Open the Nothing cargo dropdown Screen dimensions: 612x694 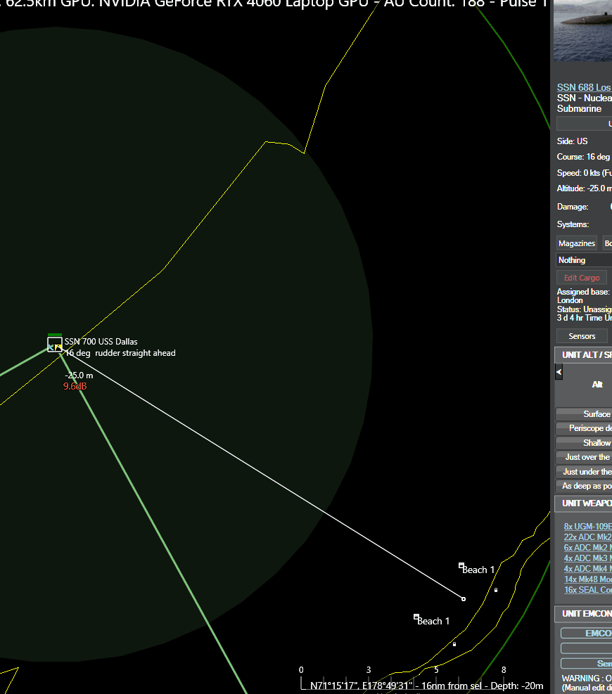[x=584, y=260]
